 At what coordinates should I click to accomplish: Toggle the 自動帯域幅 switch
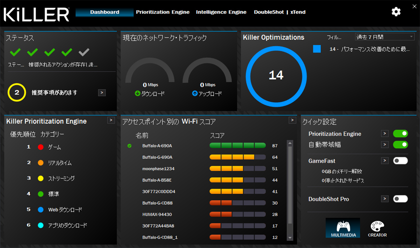400,144
